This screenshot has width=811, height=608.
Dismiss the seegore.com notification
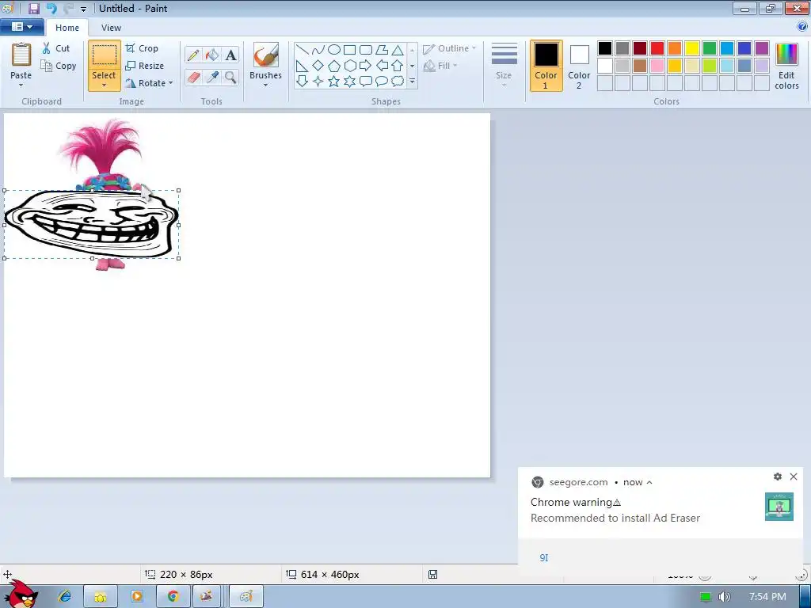pyautogui.click(x=794, y=477)
